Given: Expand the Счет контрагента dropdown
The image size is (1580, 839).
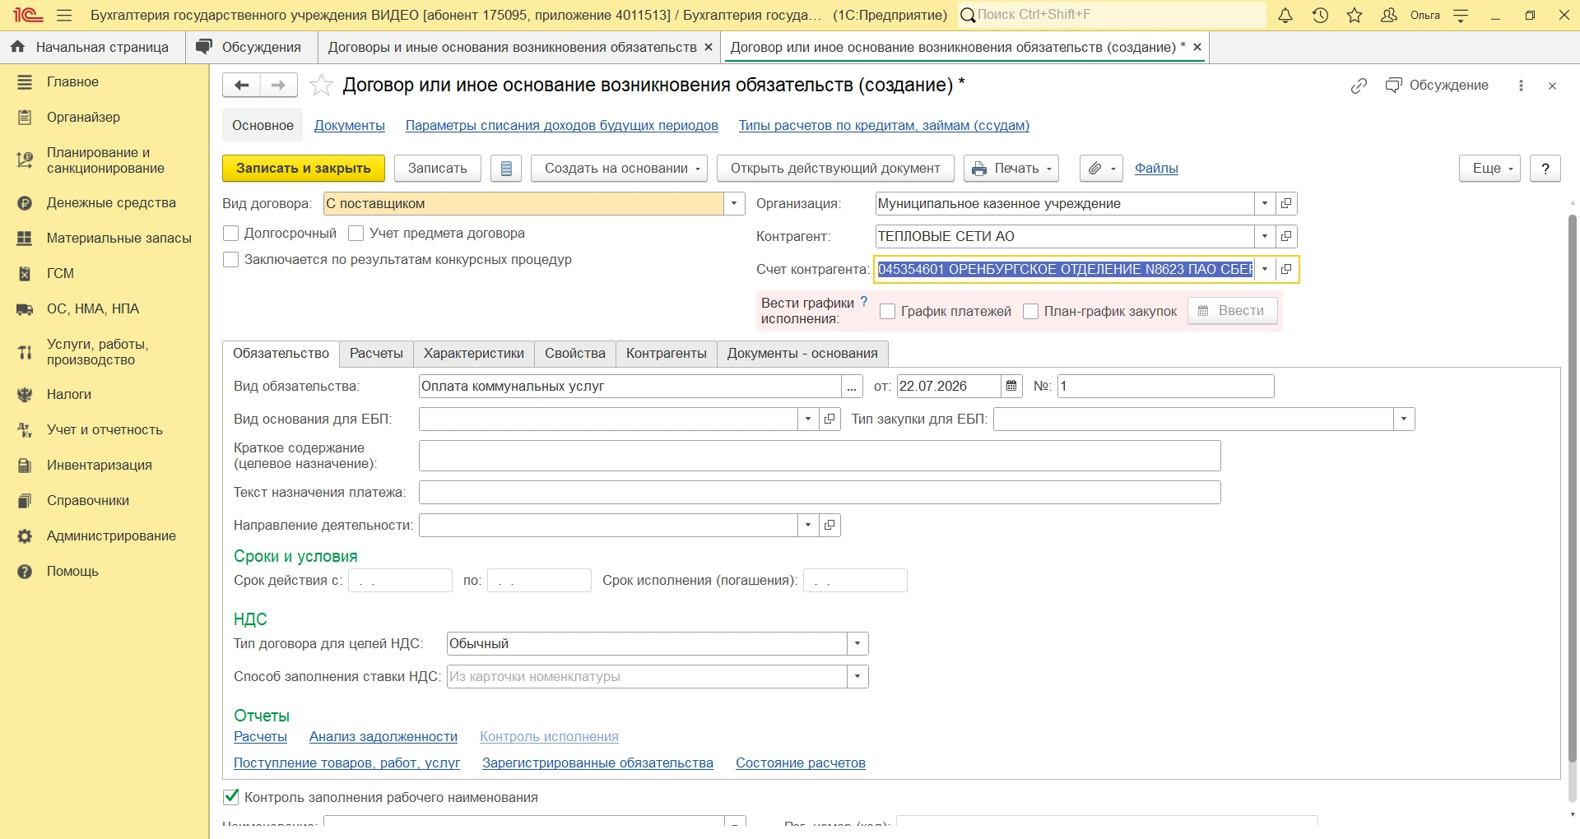Looking at the screenshot, I should point(1265,269).
